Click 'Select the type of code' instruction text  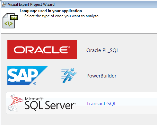tap(62, 16)
